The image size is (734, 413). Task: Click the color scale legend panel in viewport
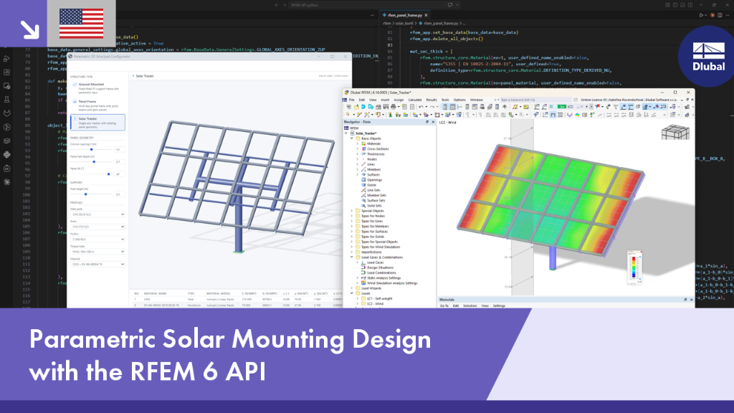[x=634, y=267]
